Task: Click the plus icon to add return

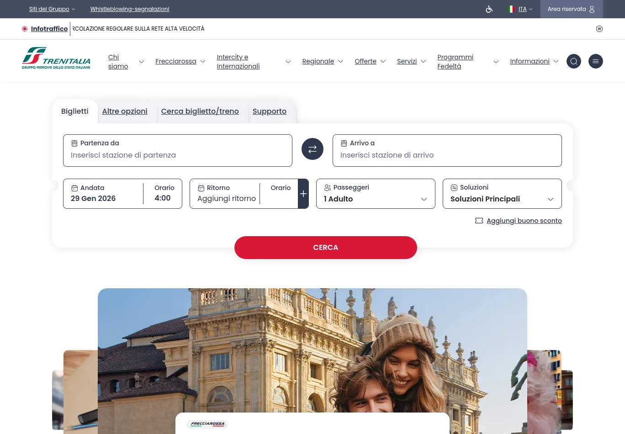Action: [x=303, y=194]
